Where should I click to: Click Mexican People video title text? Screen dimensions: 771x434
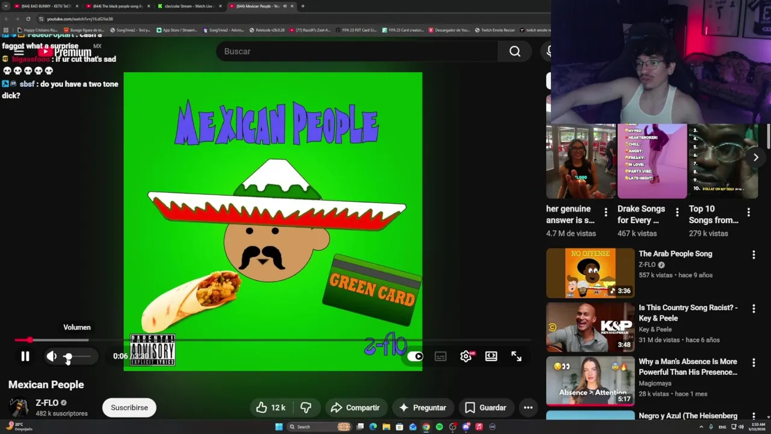tap(46, 385)
